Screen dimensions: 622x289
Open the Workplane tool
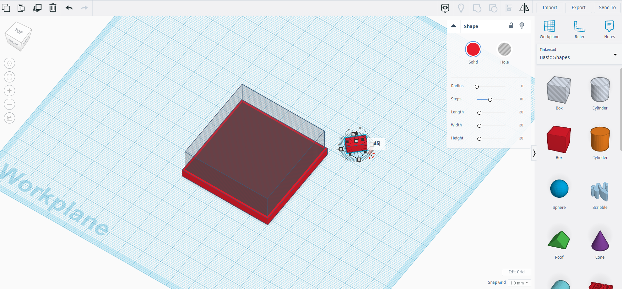pyautogui.click(x=550, y=29)
